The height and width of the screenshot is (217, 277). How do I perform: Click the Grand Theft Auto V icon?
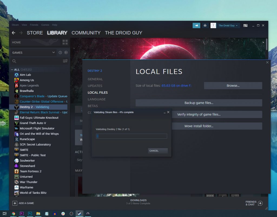[17, 123]
